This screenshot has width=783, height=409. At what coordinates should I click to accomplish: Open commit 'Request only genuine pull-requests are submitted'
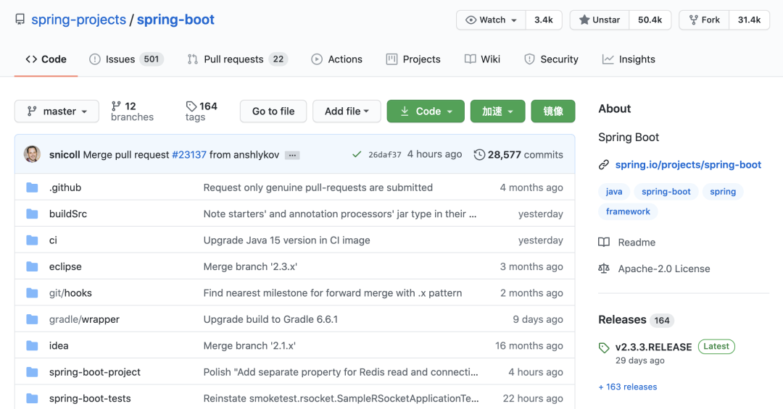[318, 187]
